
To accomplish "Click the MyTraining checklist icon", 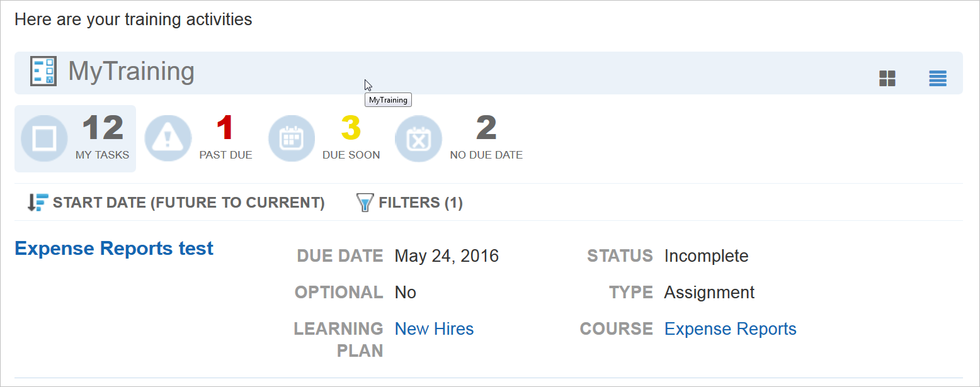I will tap(43, 72).
